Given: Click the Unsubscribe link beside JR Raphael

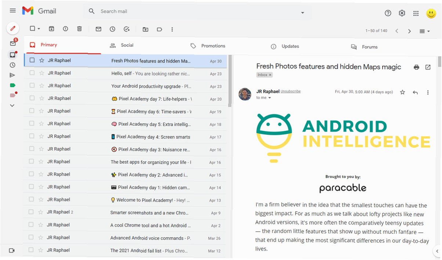Looking at the screenshot, I should (x=290, y=92).
